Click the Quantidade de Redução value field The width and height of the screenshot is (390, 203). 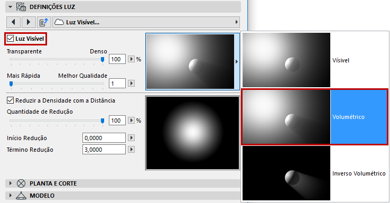point(117,121)
